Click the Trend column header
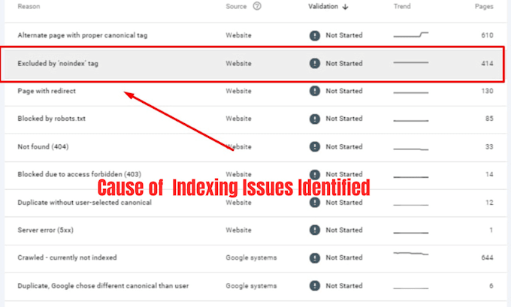The width and height of the screenshot is (511, 307). (x=402, y=7)
